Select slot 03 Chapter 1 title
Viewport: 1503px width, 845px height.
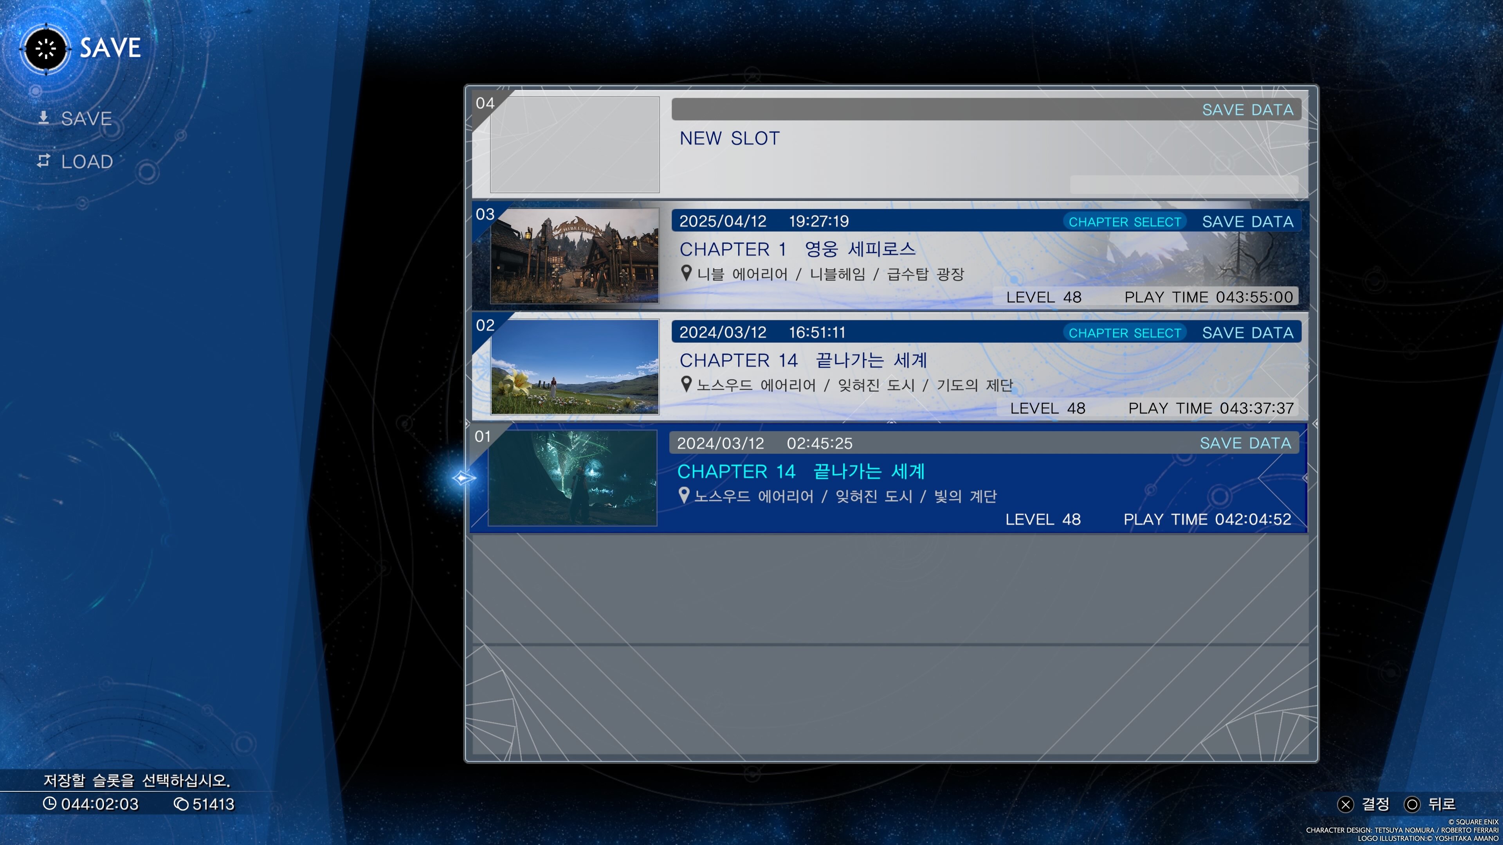[797, 249]
